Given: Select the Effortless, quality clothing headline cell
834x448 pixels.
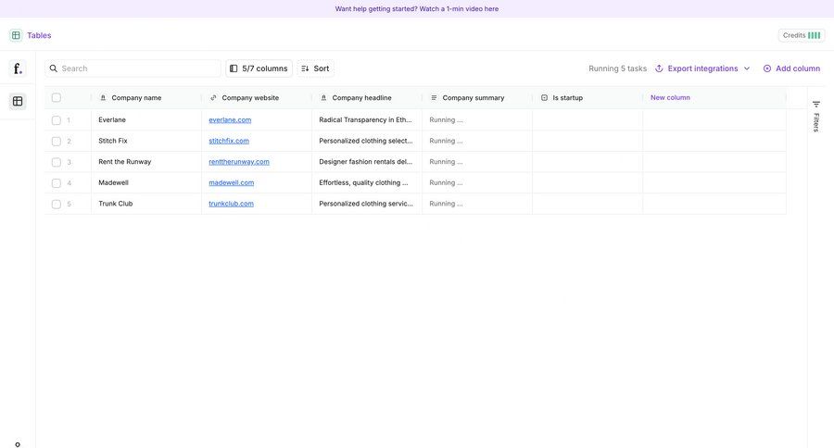Looking at the screenshot, I should click(x=366, y=183).
